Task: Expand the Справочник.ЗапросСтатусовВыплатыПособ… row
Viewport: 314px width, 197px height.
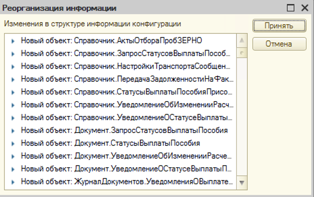Action: point(13,54)
